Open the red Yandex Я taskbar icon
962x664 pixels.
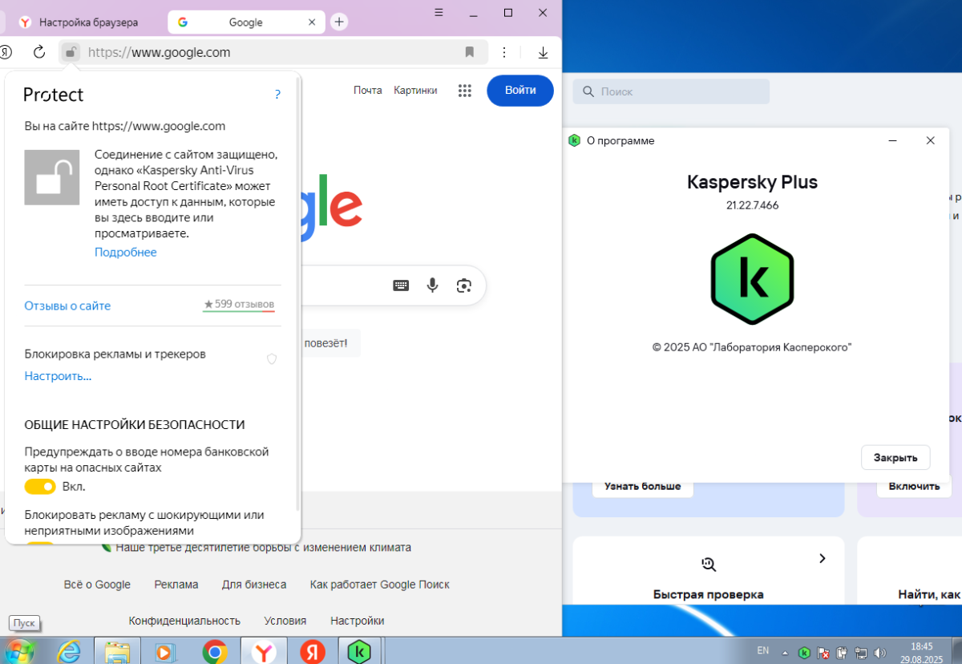point(311,651)
